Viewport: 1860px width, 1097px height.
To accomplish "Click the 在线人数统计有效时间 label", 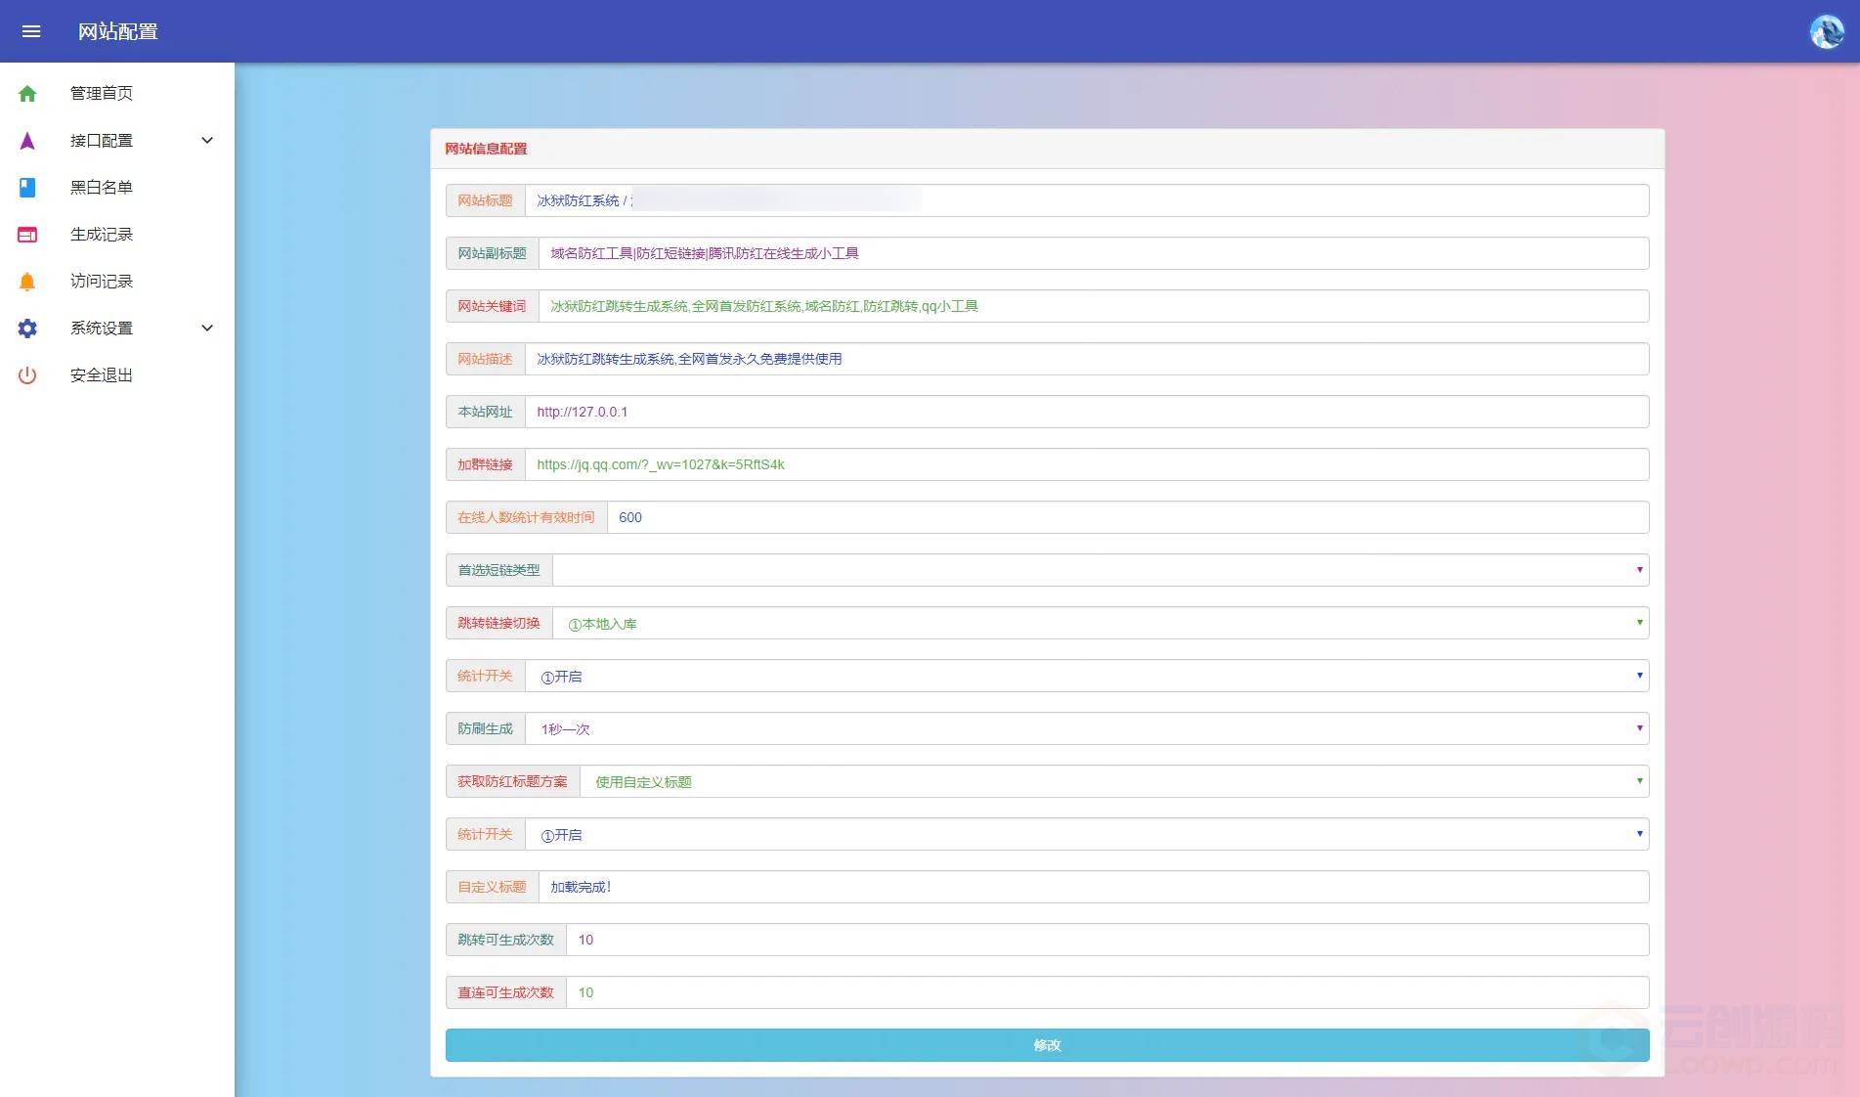I will 526,517.
